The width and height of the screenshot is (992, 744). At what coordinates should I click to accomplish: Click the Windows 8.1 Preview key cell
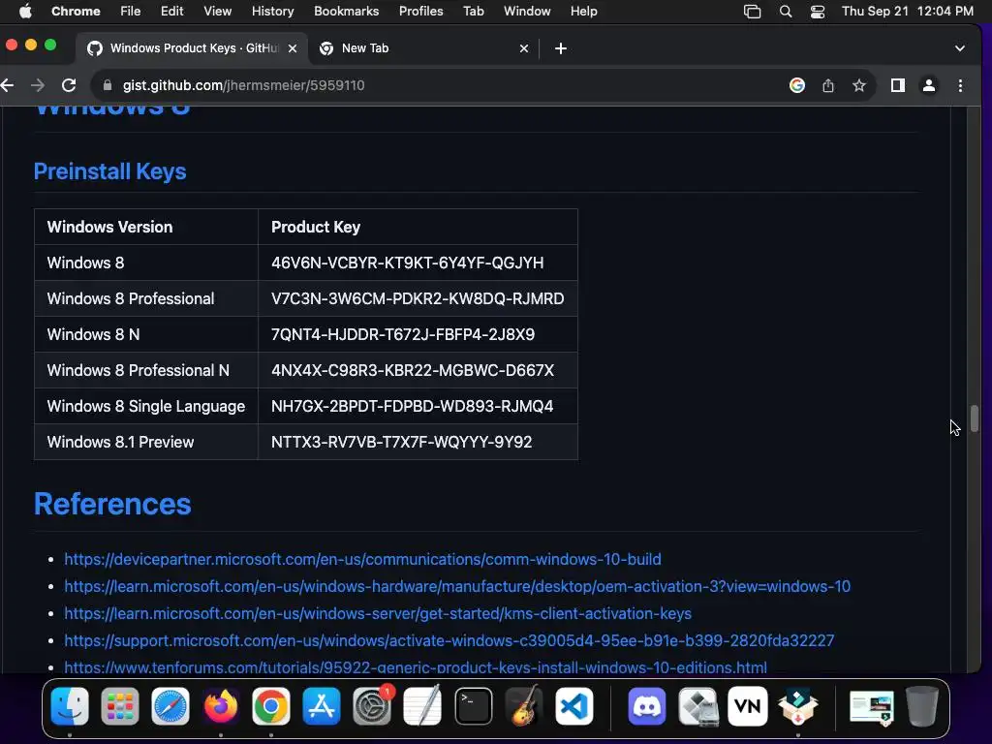(418, 442)
